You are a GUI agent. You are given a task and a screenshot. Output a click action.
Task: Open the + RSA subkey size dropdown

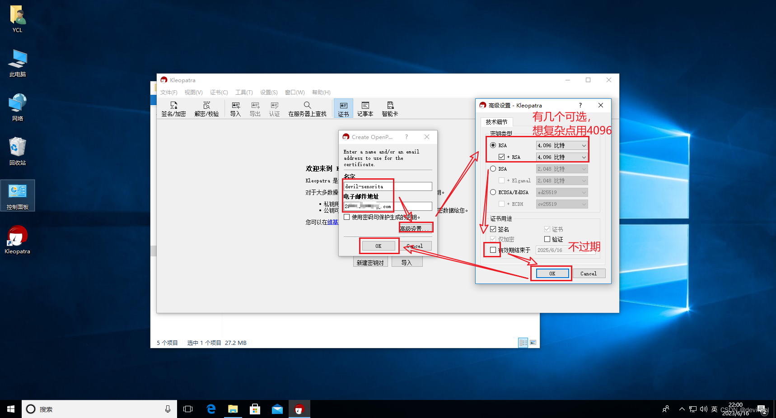(562, 157)
